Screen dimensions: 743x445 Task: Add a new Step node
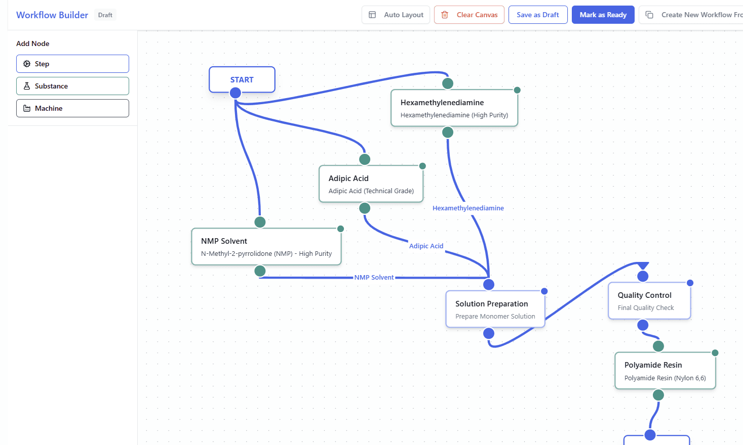coord(72,64)
